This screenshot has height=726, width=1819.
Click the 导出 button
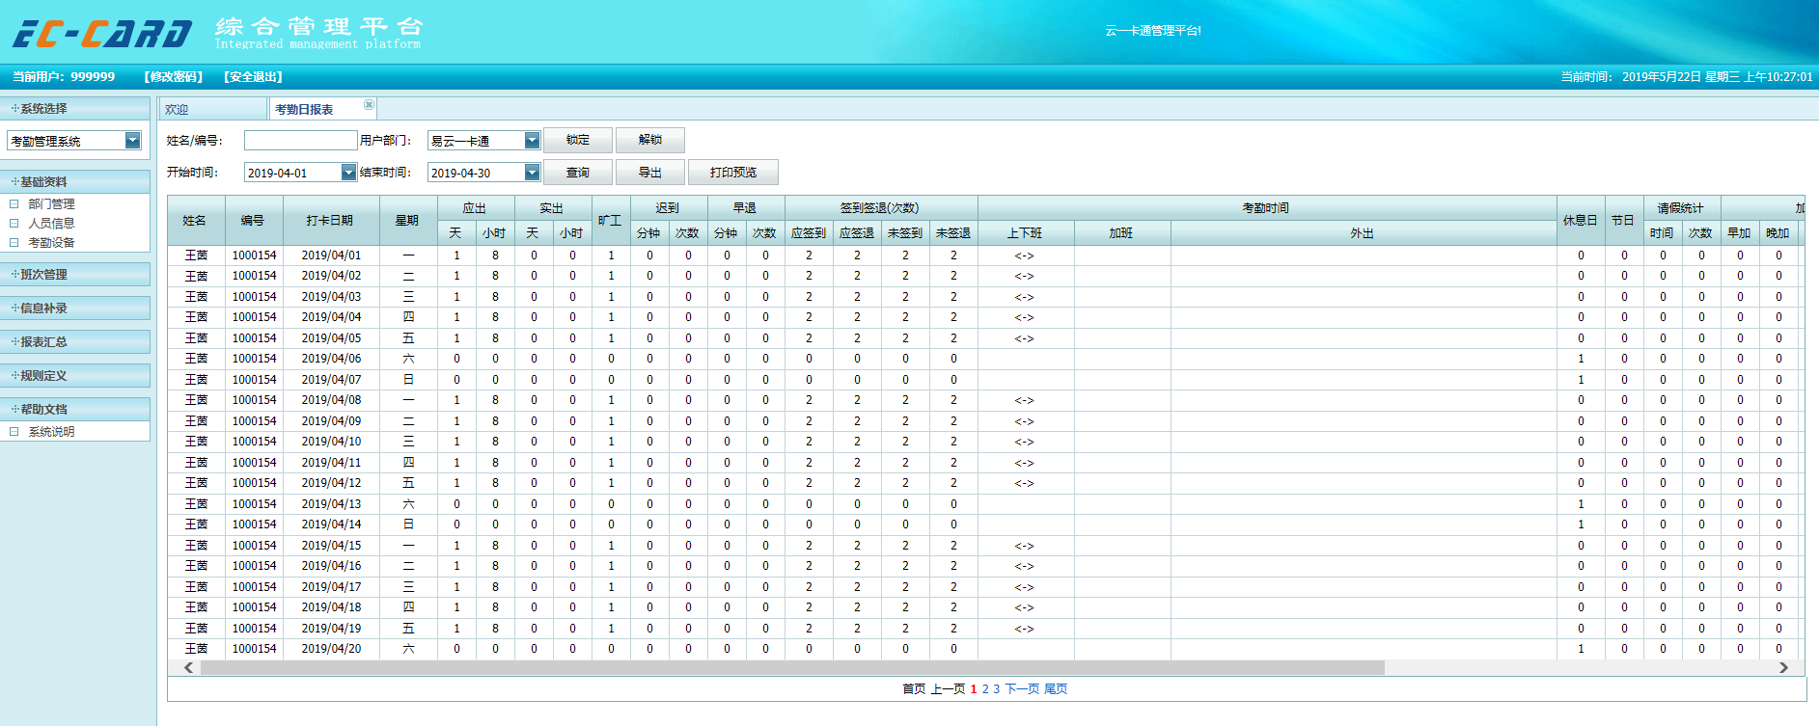click(x=650, y=173)
